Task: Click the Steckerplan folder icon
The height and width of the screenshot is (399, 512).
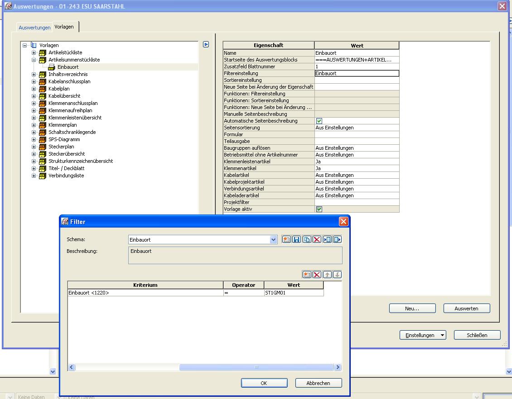Action: tap(43, 147)
